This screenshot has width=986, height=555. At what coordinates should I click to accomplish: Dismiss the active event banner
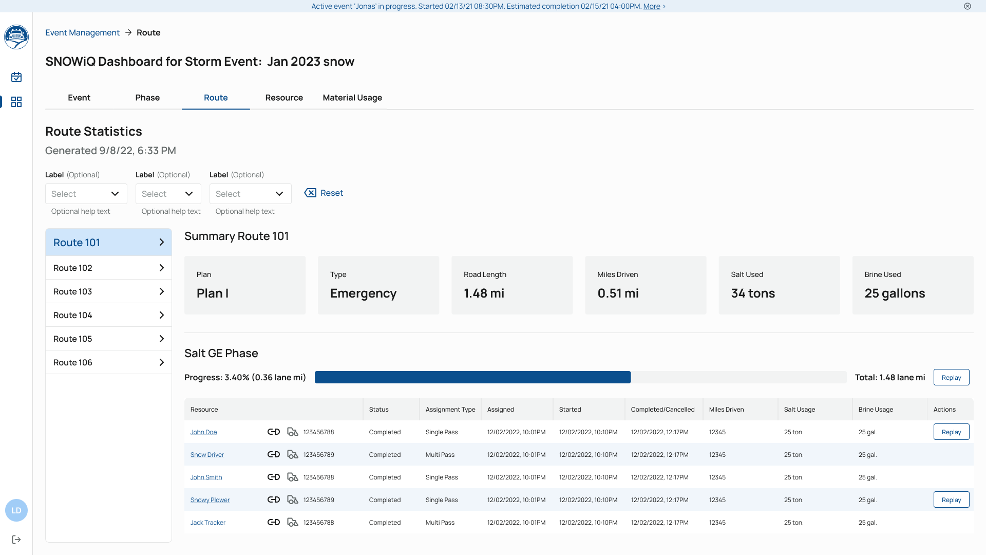[968, 6]
